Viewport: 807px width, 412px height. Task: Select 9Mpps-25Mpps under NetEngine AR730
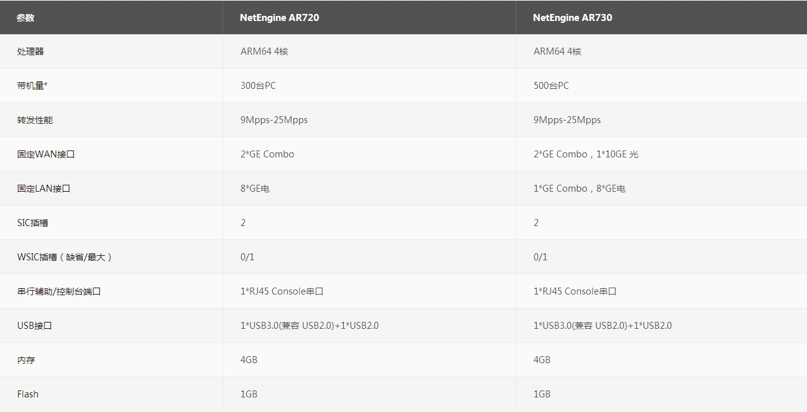pos(567,120)
